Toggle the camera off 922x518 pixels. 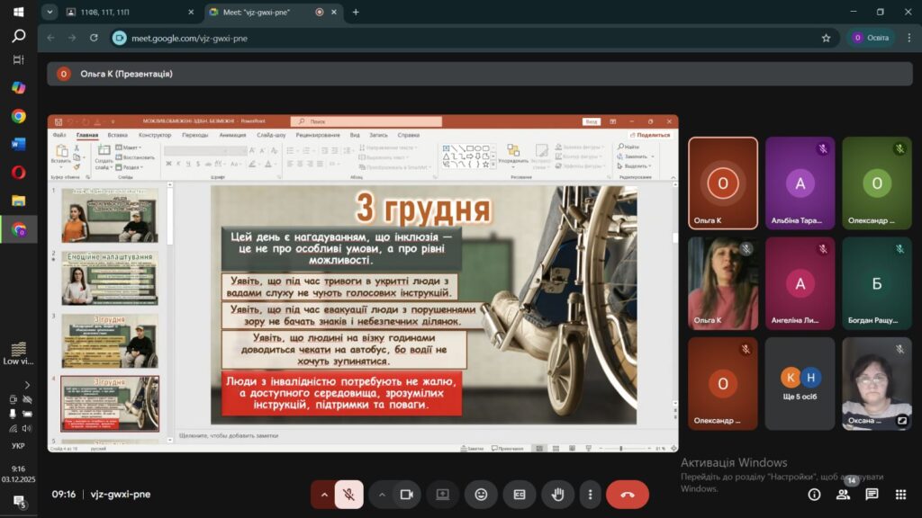click(x=406, y=495)
